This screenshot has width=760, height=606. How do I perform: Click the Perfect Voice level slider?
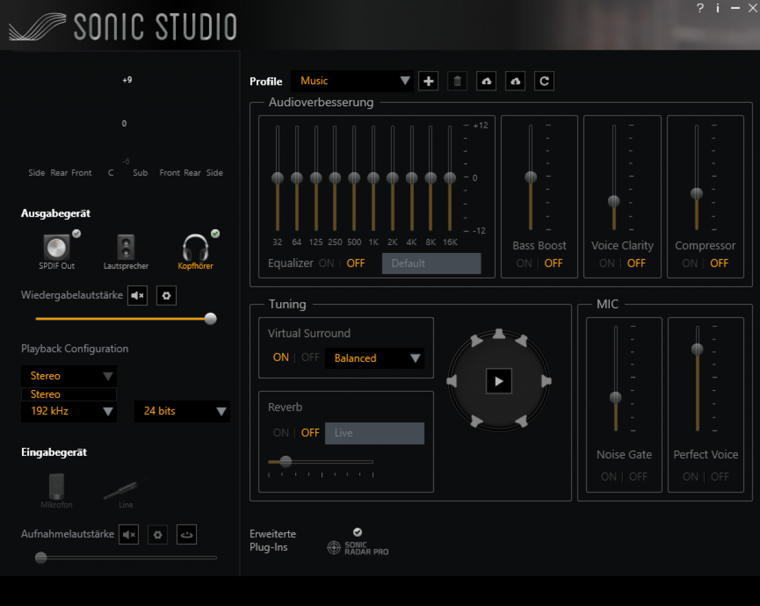pos(698,350)
